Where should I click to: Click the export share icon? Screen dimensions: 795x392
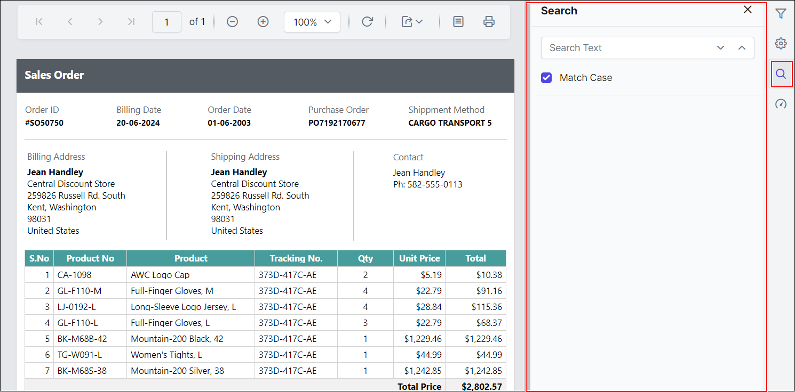tap(408, 22)
